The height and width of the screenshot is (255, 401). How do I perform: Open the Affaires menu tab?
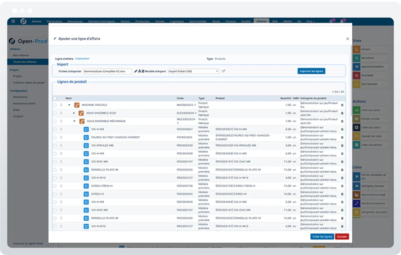pyautogui.click(x=261, y=21)
